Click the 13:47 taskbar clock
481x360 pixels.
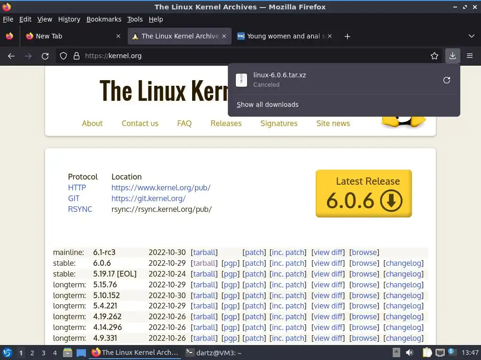tap(470, 353)
